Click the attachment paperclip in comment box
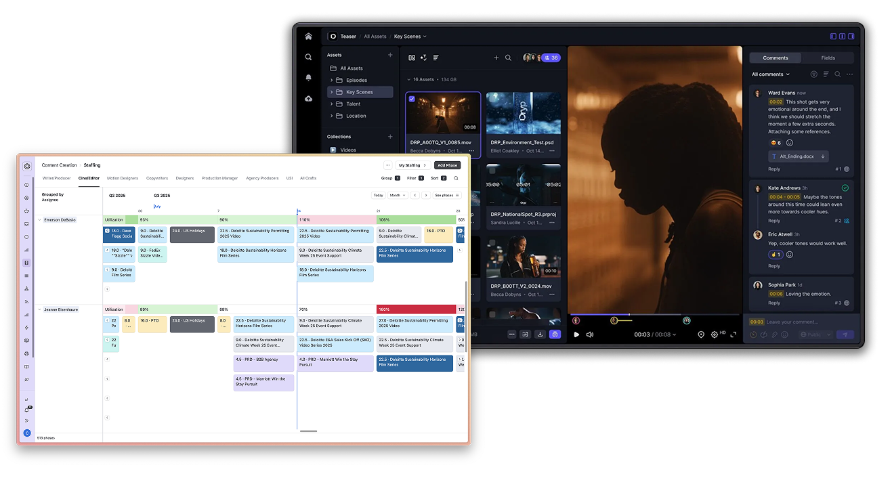The image size is (892, 499). 774,334
